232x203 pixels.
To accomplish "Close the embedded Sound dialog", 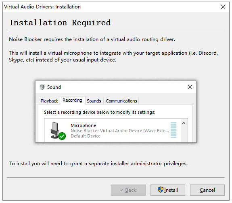I will [x=190, y=87].
